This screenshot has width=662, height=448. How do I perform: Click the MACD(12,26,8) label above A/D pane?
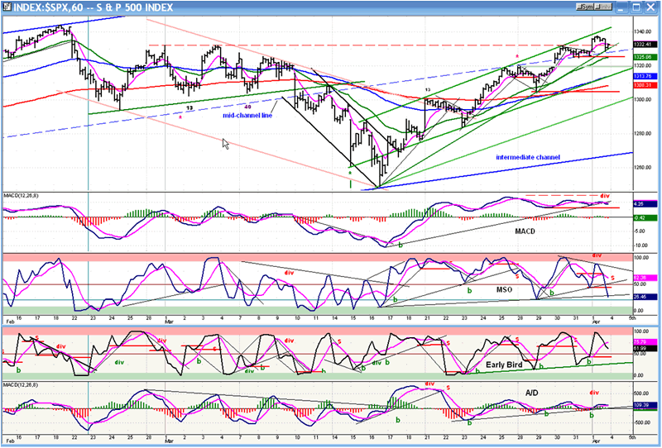pos(22,384)
